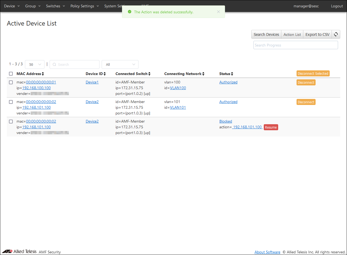This screenshot has height=255, width=347.
Task: Open the Switches menu in the navbar
Action: coord(55,6)
